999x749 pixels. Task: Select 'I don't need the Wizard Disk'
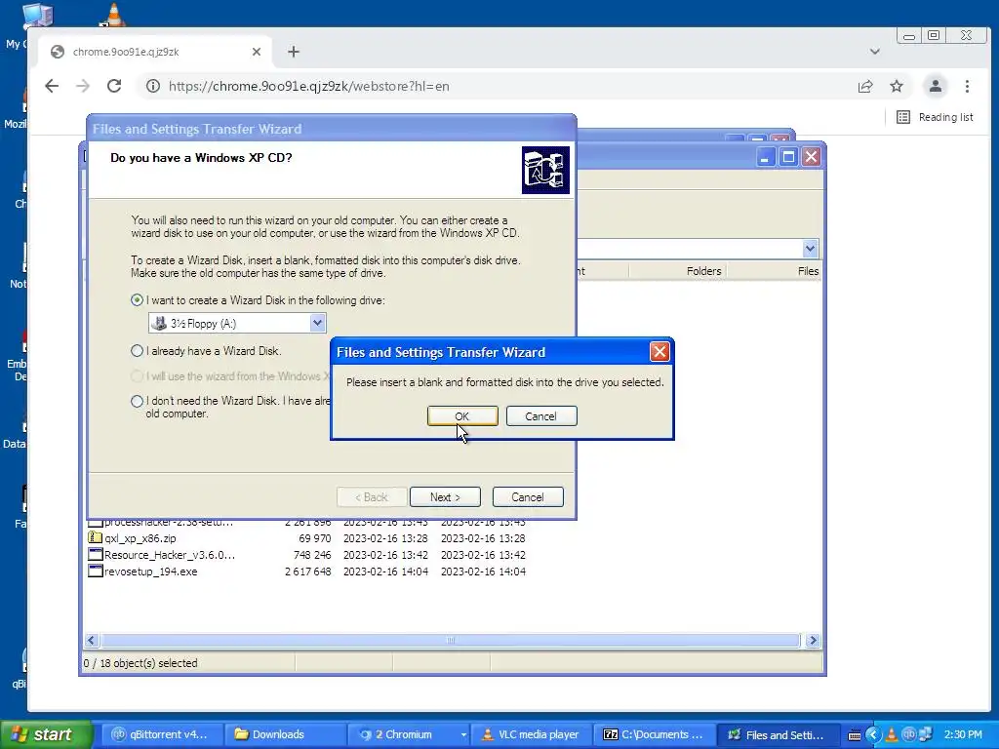pos(137,401)
